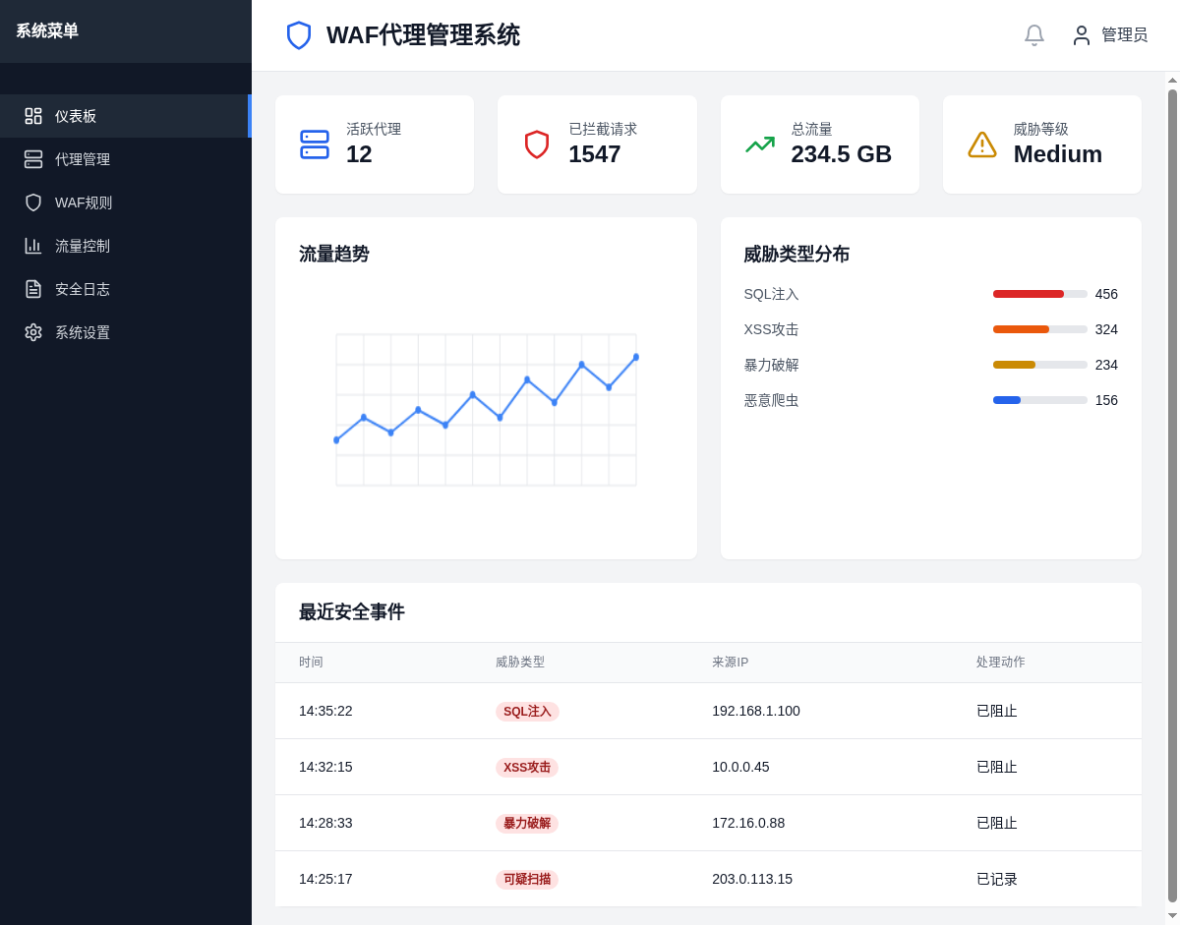
Task: Click the 威胁等级 warning triangle icon
Action: pyautogui.click(x=981, y=145)
